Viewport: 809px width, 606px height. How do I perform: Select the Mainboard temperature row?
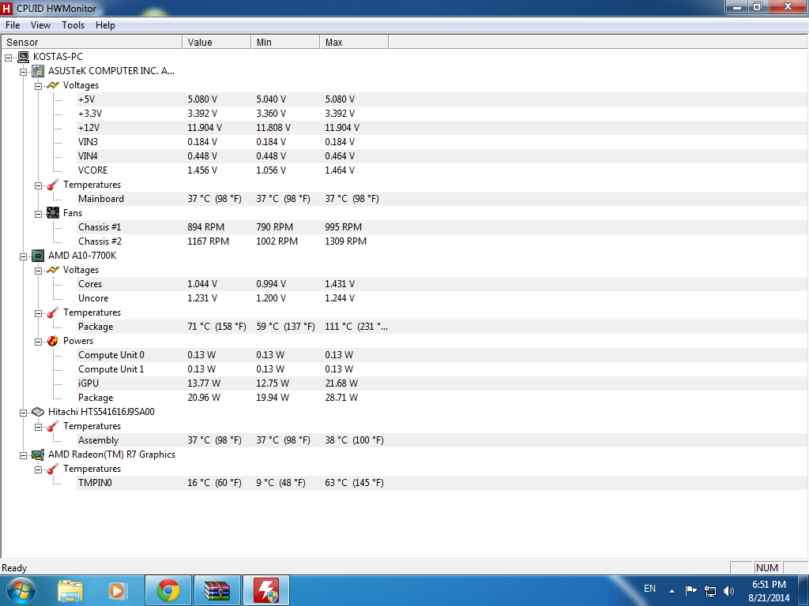[442, 199]
